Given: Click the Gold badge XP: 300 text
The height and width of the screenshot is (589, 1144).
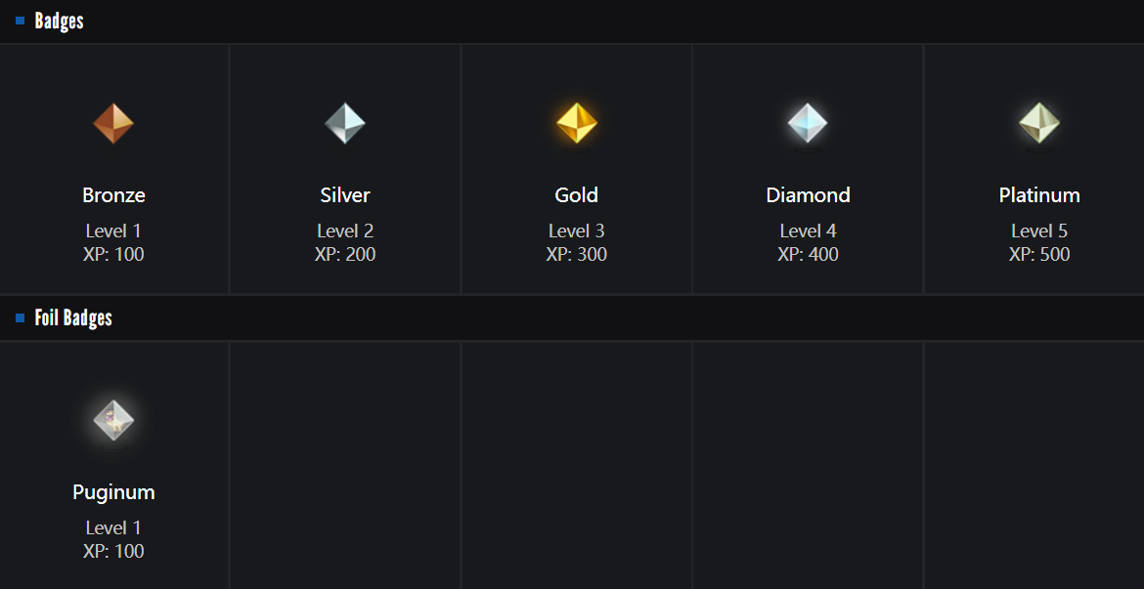Looking at the screenshot, I should [577, 255].
